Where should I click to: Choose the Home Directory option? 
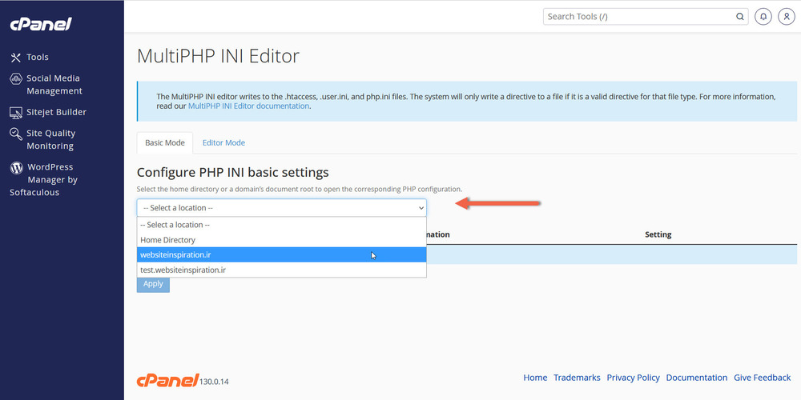tap(281, 240)
